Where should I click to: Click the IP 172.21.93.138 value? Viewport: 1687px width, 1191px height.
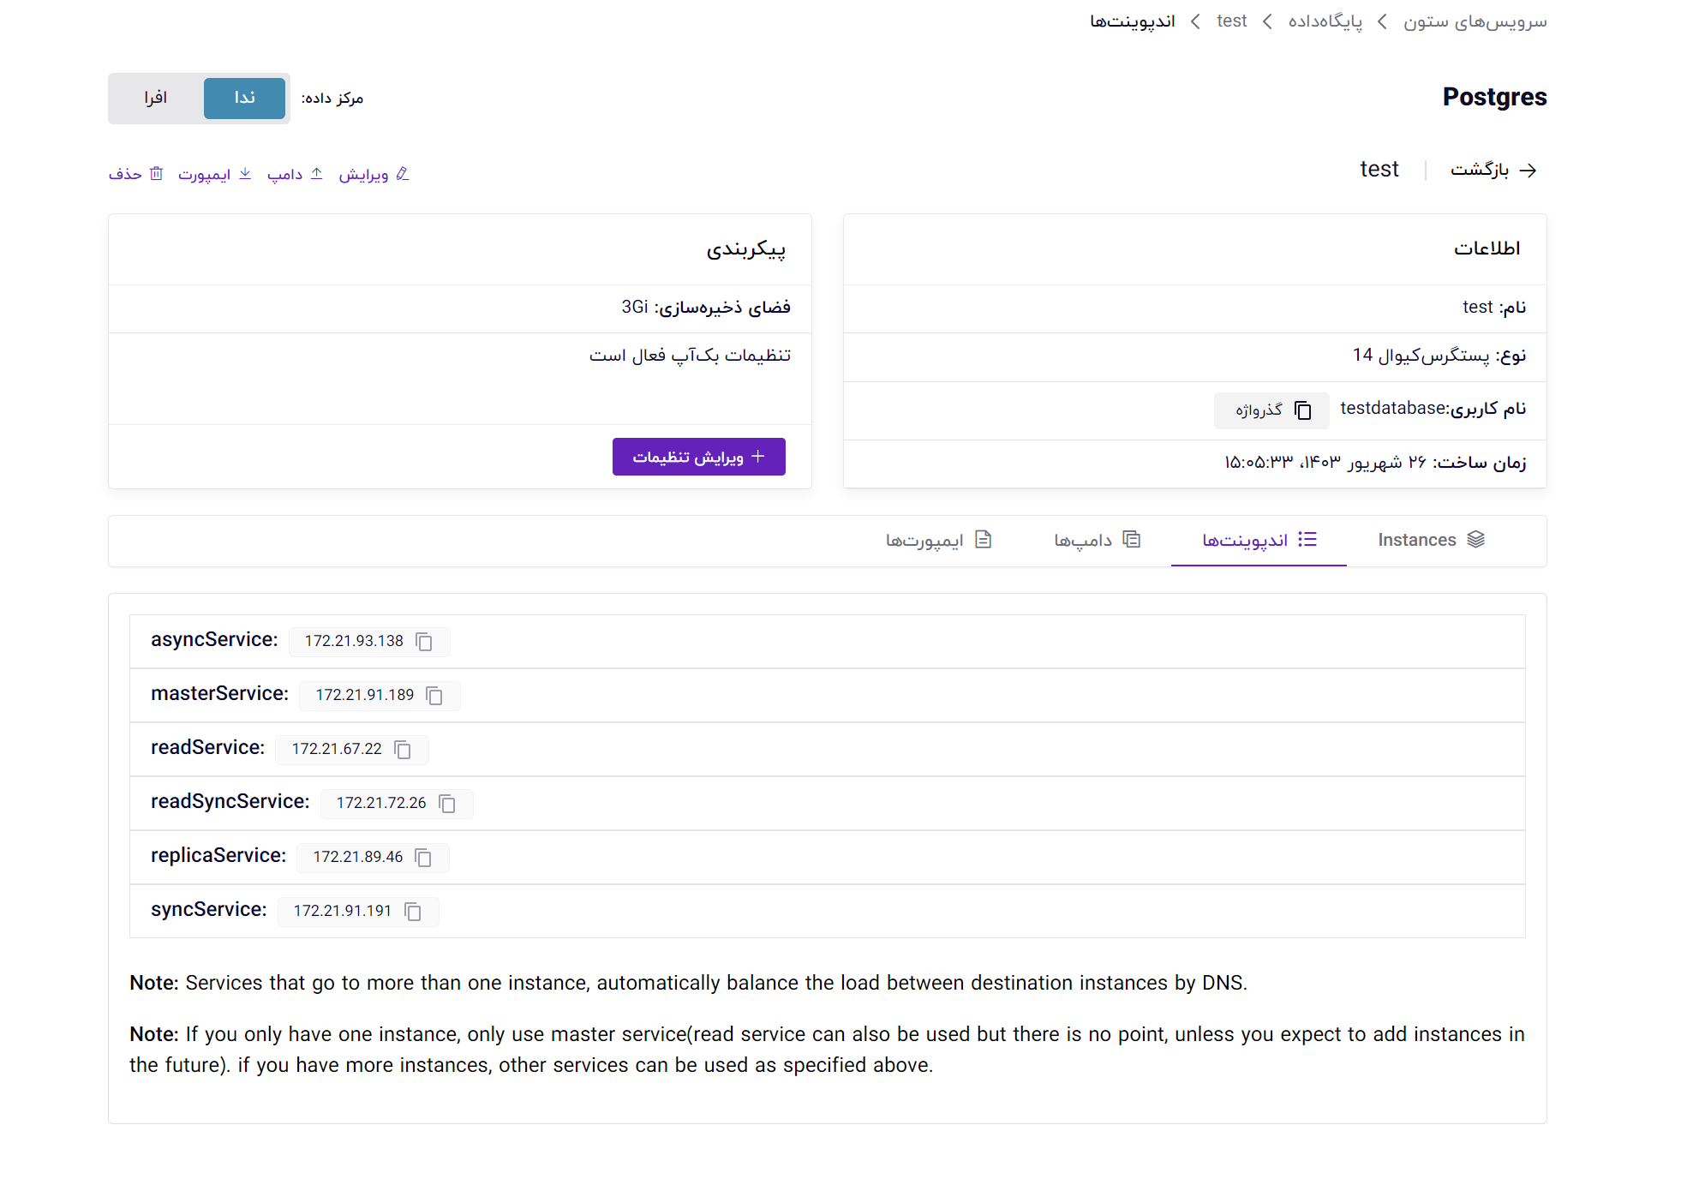(x=354, y=641)
